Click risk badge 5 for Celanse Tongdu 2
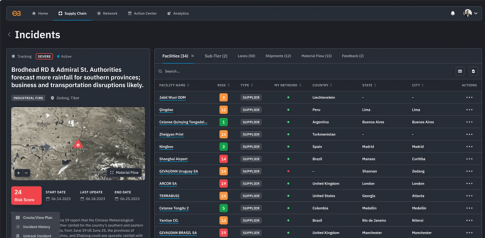Screen dimensions: 485x238 pos(224,208)
